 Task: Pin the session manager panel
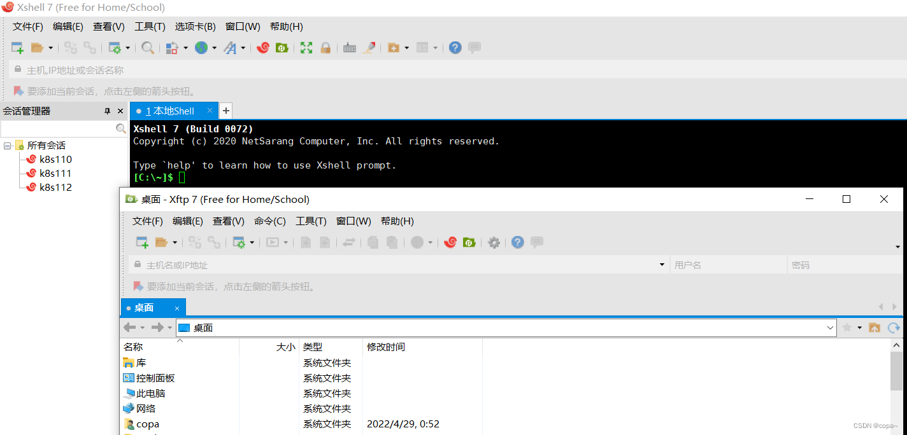click(x=108, y=111)
